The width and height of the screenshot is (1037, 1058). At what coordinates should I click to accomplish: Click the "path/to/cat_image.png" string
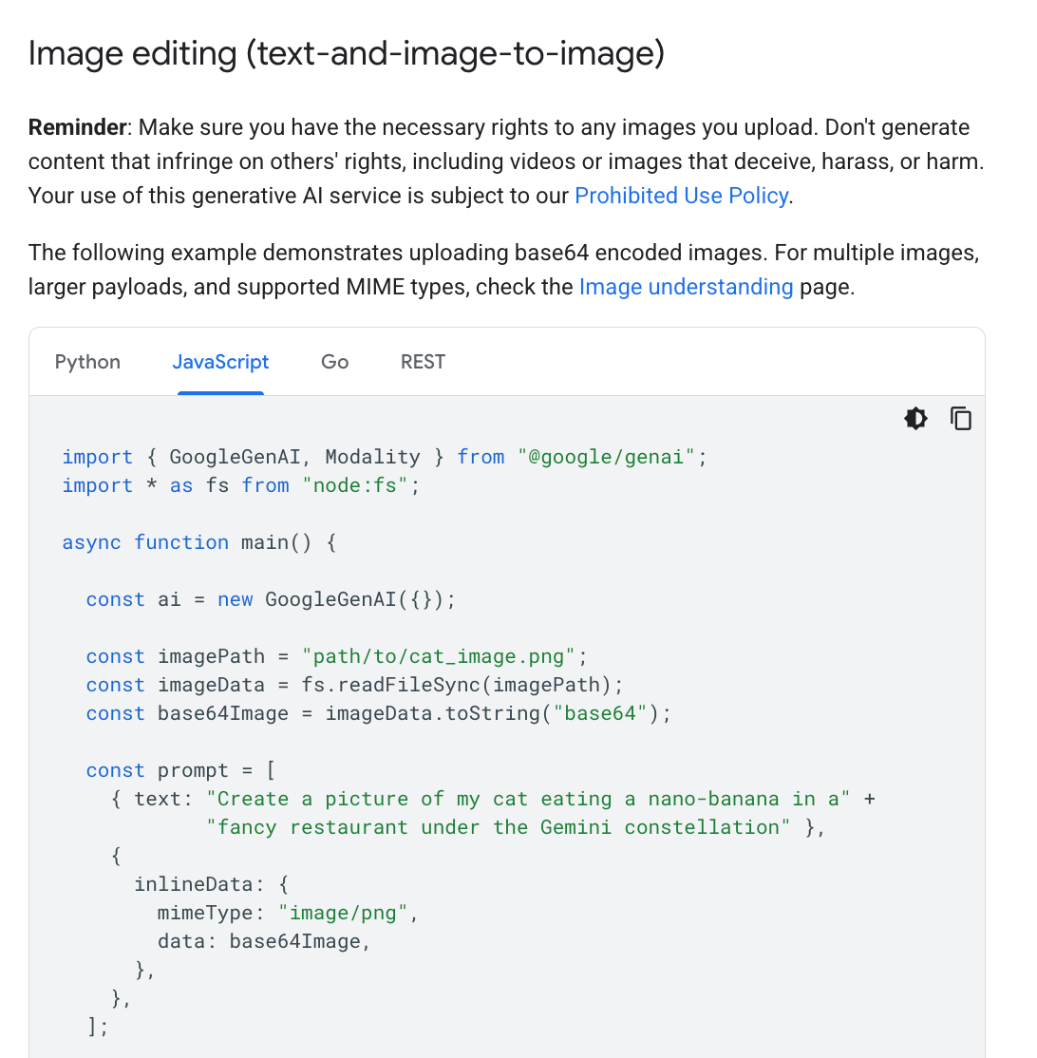pos(439,656)
